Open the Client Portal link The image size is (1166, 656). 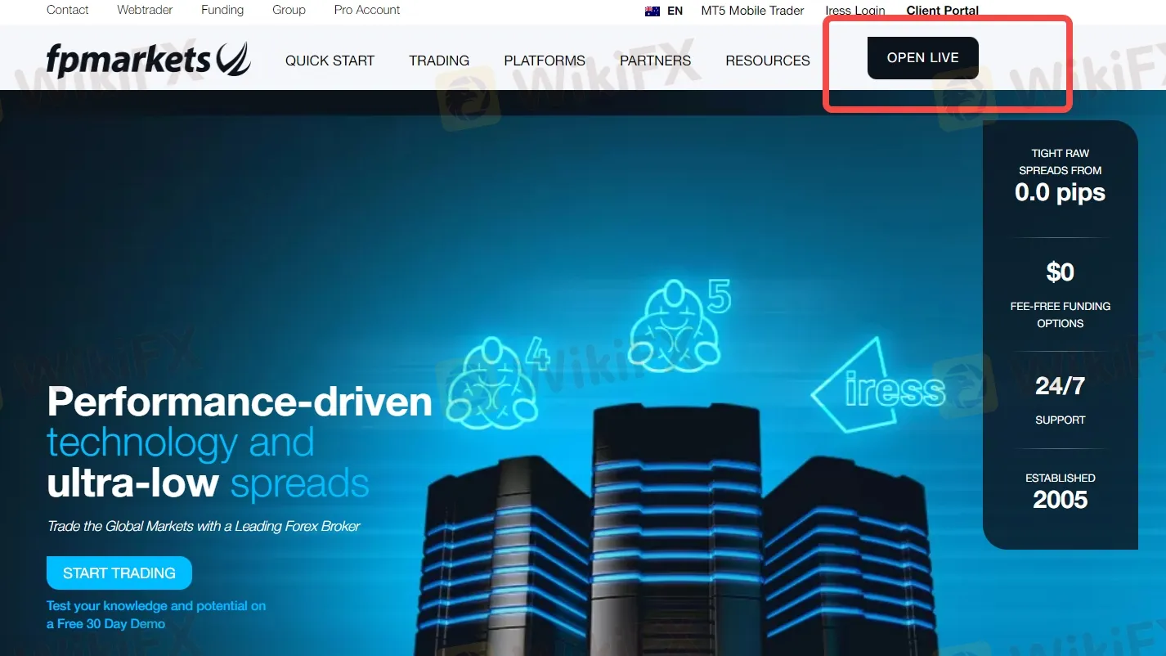pos(942,11)
